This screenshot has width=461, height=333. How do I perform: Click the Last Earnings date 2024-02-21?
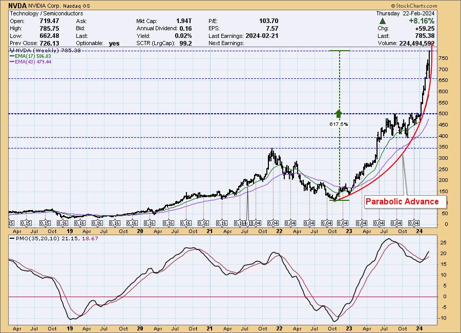coord(262,36)
